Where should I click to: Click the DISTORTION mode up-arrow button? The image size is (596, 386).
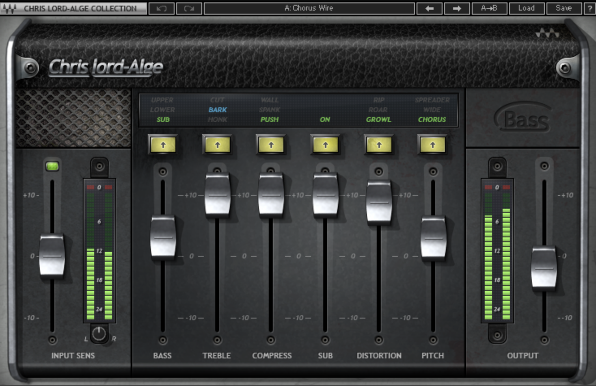379,145
